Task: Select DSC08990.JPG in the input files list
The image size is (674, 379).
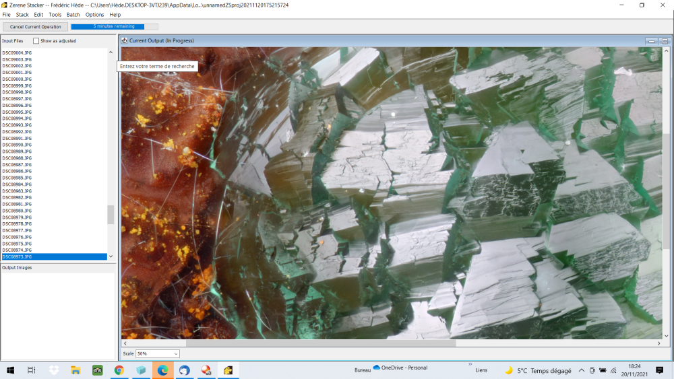Action: (17, 145)
